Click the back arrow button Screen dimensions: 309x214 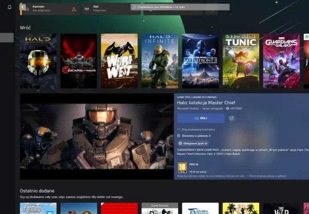tap(22, 7)
